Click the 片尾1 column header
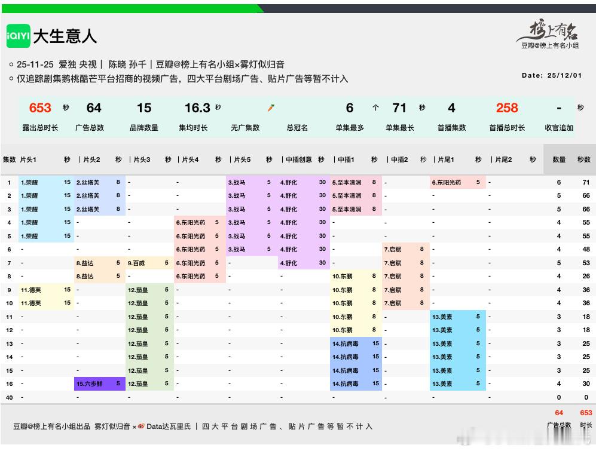This screenshot has width=596, height=451. (446, 159)
